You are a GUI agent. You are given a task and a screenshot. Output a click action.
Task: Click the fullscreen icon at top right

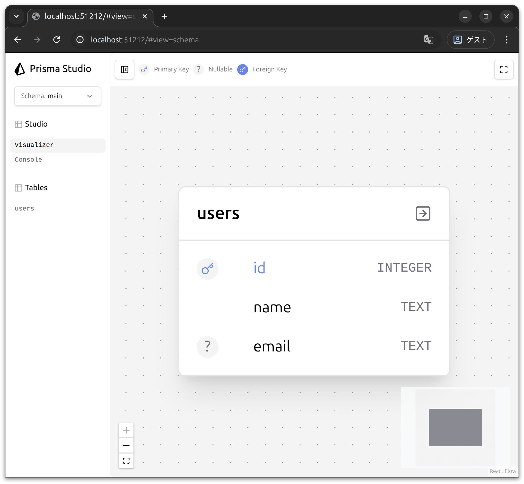504,70
